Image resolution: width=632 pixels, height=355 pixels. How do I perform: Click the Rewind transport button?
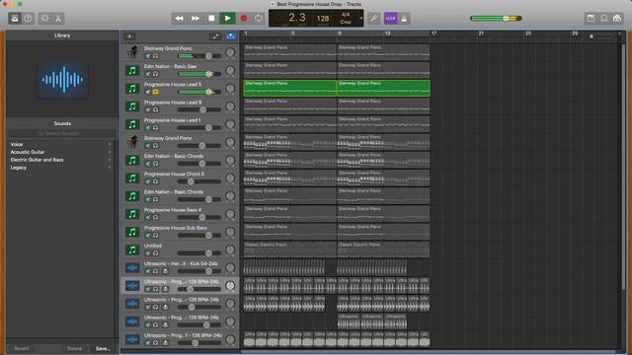coord(179,19)
